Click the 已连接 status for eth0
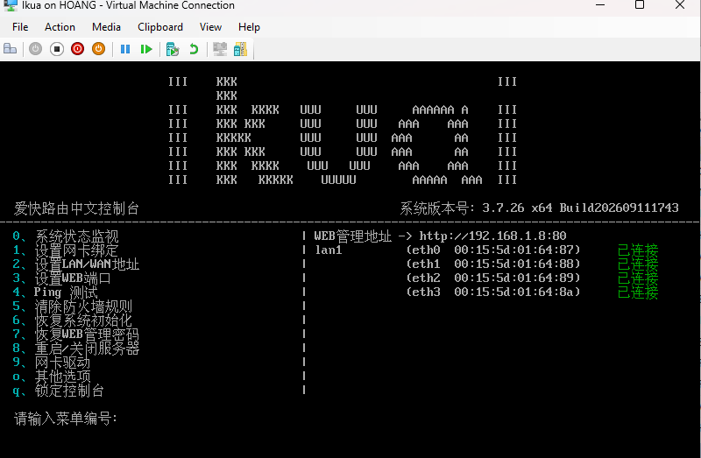701x458 pixels. tap(638, 250)
